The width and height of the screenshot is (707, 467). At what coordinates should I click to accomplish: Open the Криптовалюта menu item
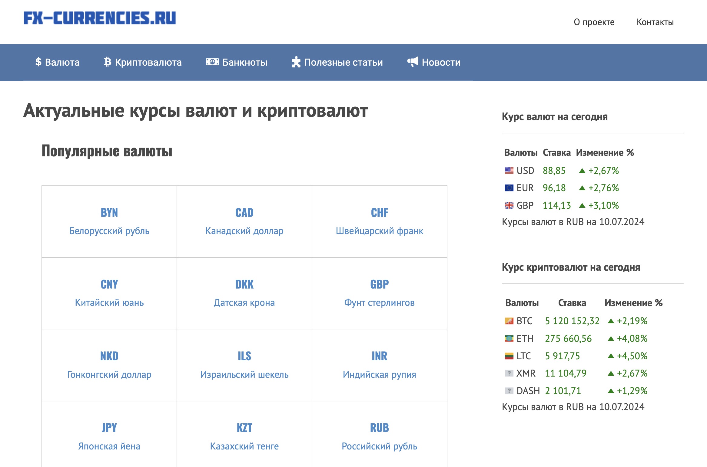(142, 62)
